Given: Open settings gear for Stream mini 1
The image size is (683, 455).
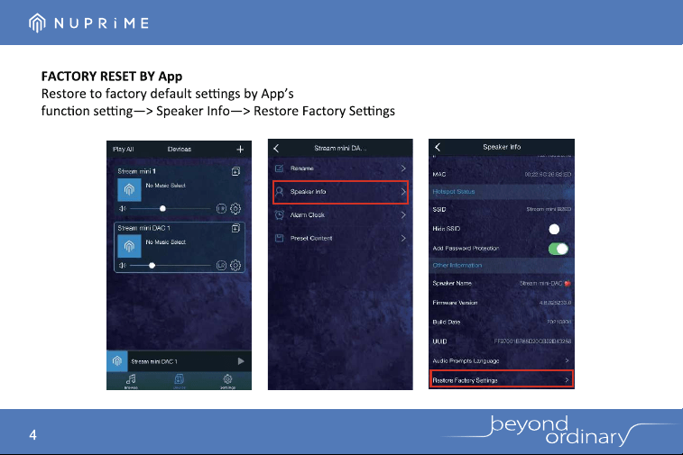Looking at the screenshot, I should click(x=235, y=209).
